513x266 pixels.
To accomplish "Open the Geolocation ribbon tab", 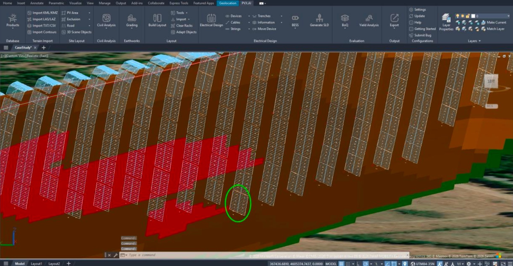I will pos(228,3).
